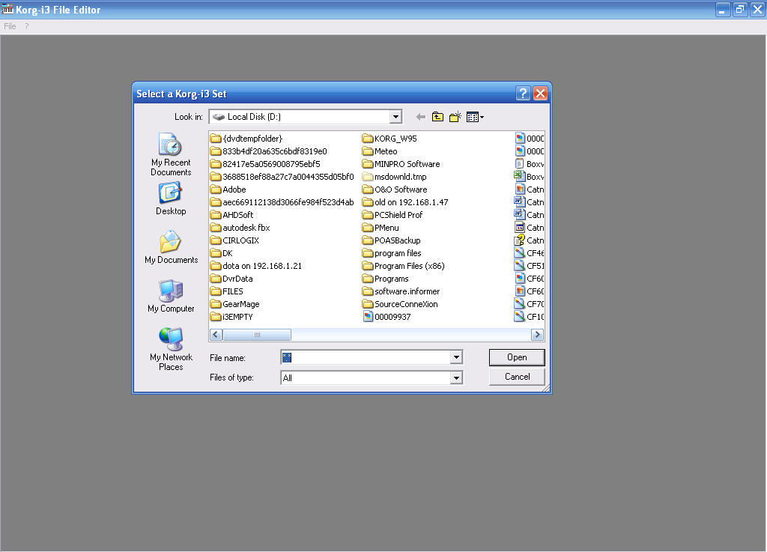Click My Network Places in the sidebar
This screenshot has width=767, height=552.
170,345
